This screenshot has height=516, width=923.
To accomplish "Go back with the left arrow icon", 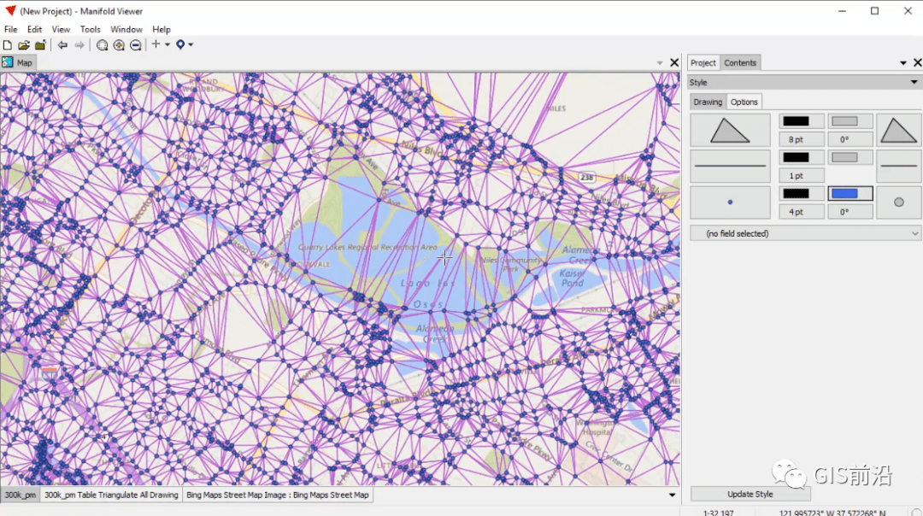I will point(62,45).
